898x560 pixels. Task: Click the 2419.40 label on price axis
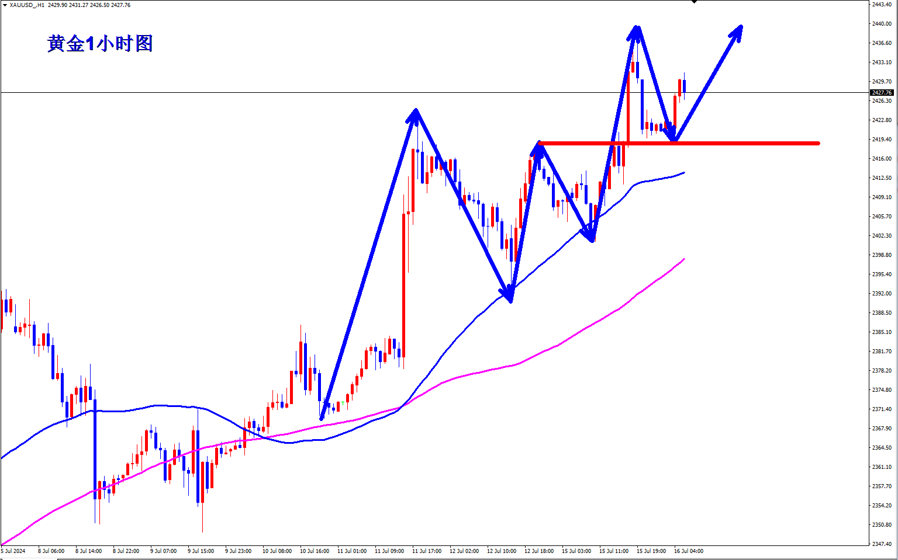pyautogui.click(x=882, y=139)
